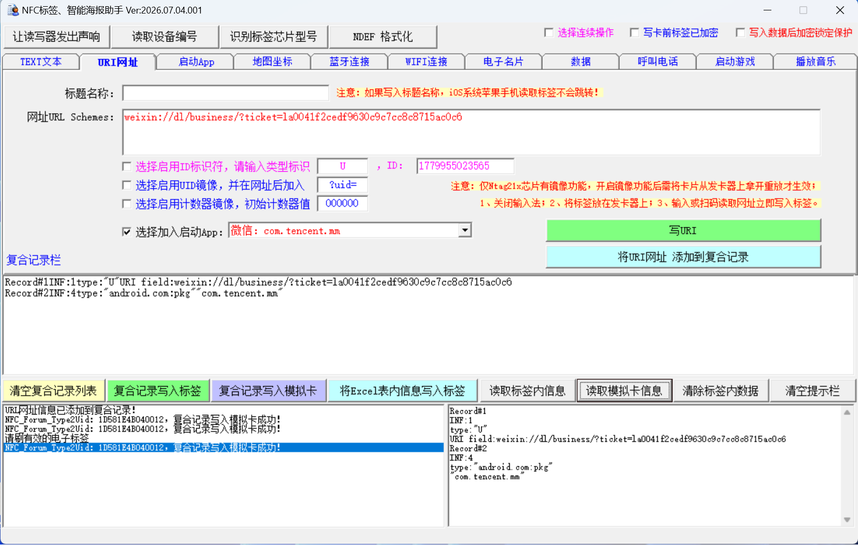
Task: Toggle 选择启用UID镜像 checkbox
Action: point(127,185)
